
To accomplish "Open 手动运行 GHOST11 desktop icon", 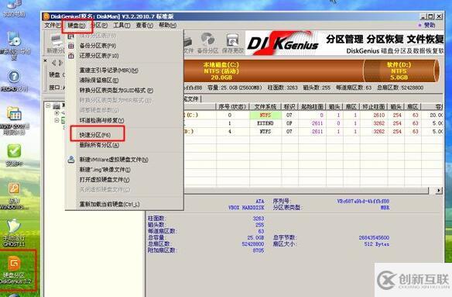I will [x=14, y=233].
